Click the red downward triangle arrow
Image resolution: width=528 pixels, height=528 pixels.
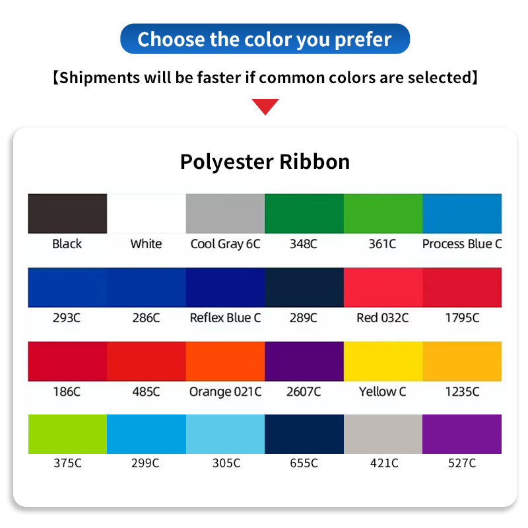point(265,107)
